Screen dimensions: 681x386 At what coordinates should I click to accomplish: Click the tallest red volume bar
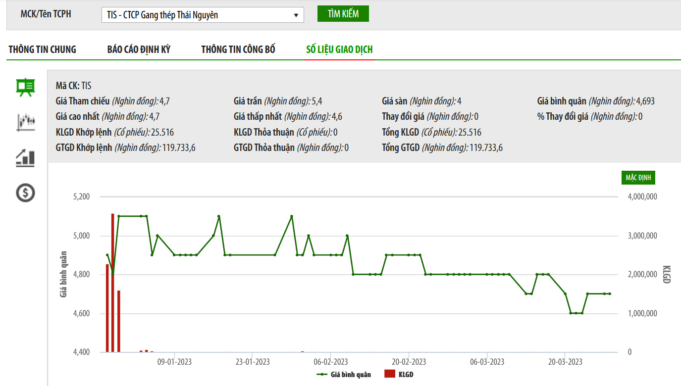click(113, 282)
